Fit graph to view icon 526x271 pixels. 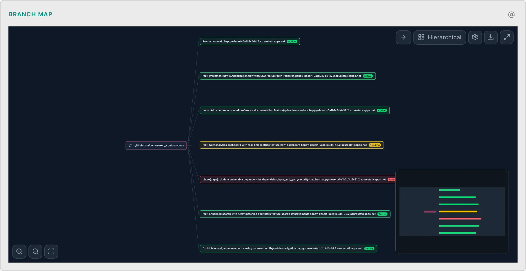[x=51, y=251]
